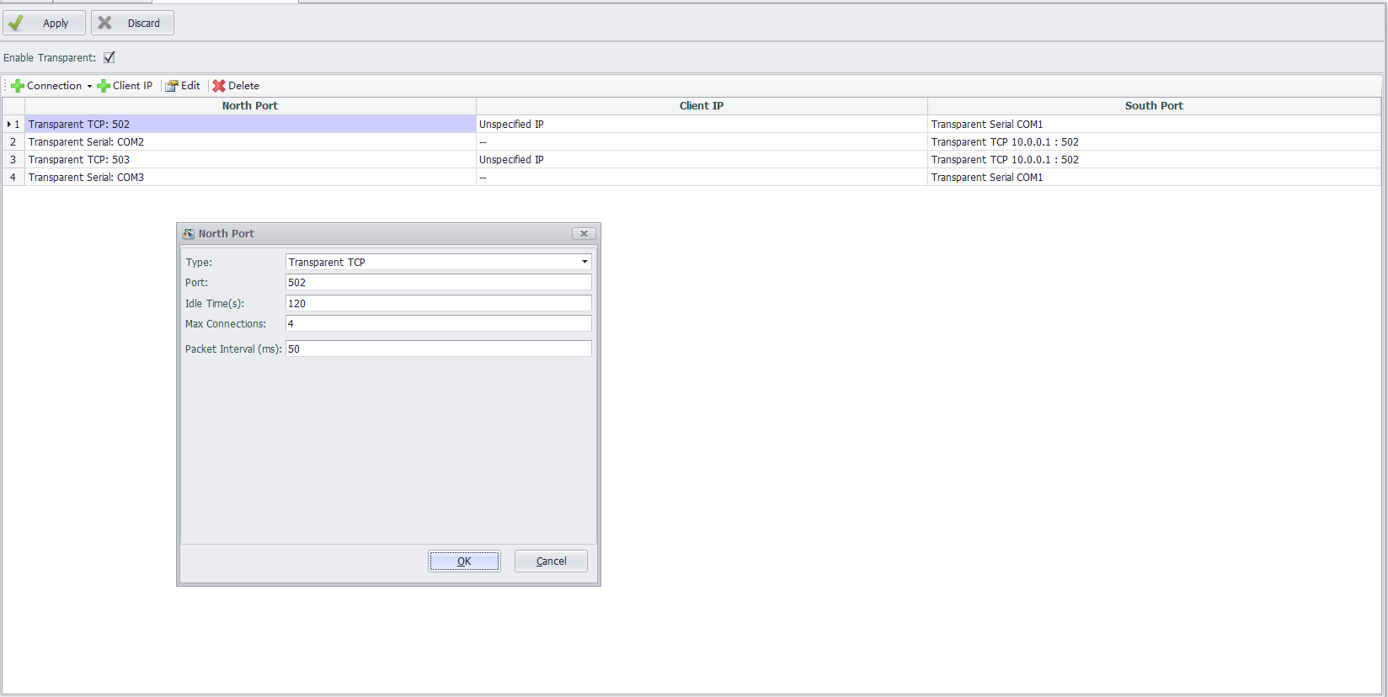1388x697 pixels.
Task: Click the red Delete icon
Action: point(219,86)
